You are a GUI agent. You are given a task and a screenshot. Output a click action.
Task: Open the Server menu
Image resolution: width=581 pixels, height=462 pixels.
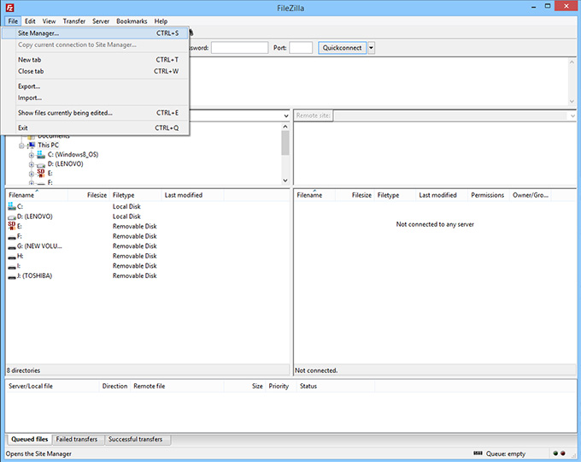pos(101,21)
